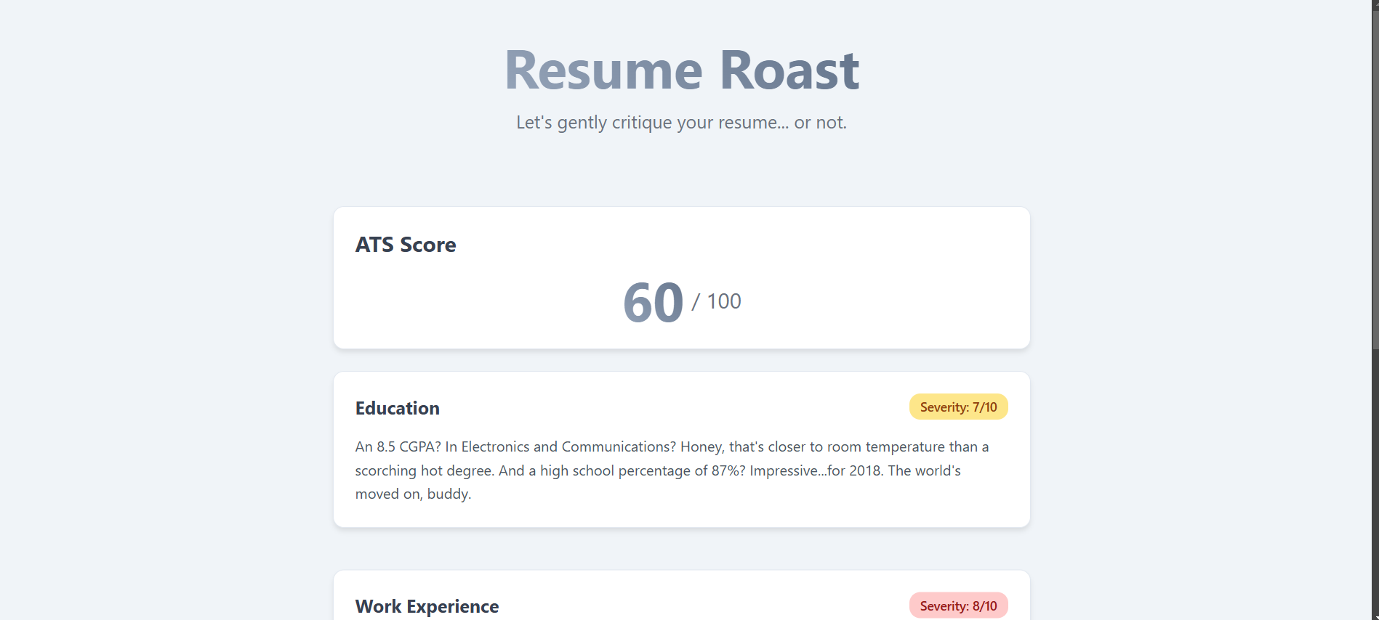Click the Education critique paragraph about 8.5 CGPA
Image resolution: width=1379 pixels, height=620 pixels.
[672, 470]
